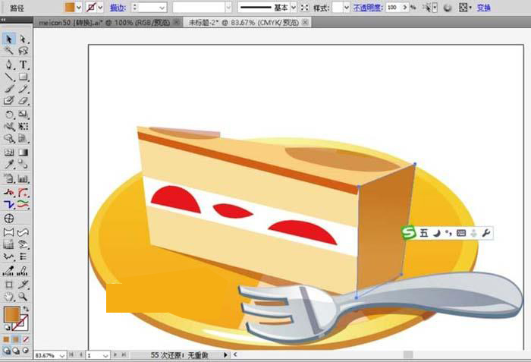Open the 不透明度 opacity panel link
Viewport: 531px width, 362px height.
click(x=368, y=8)
